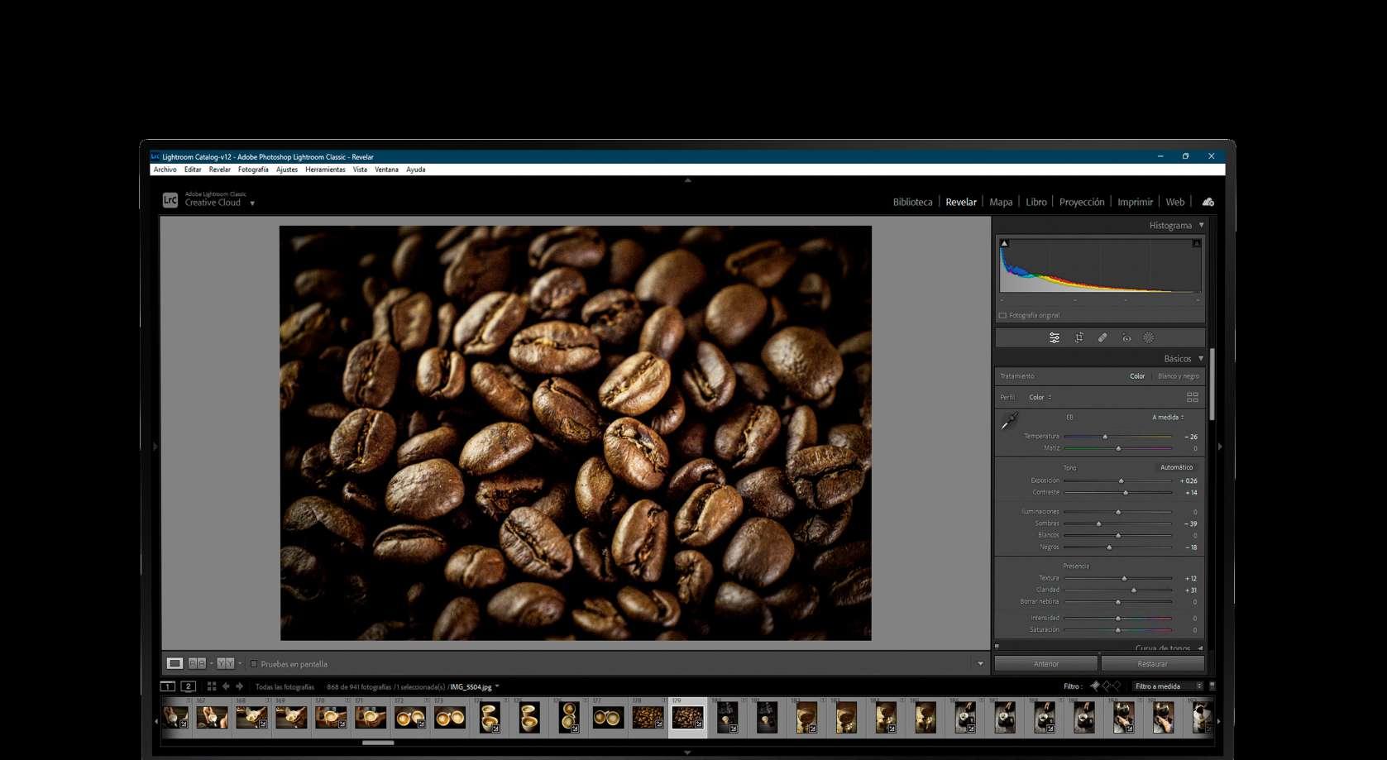Hide the right panel via edge arrow
The width and height of the screenshot is (1387, 760).
1220,447
